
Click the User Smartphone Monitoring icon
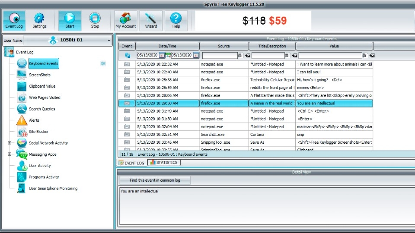(22, 189)
